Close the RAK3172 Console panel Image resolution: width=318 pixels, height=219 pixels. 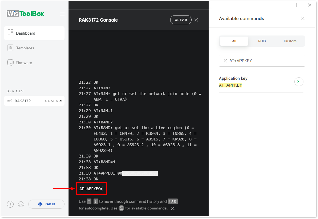pos(196,20)
